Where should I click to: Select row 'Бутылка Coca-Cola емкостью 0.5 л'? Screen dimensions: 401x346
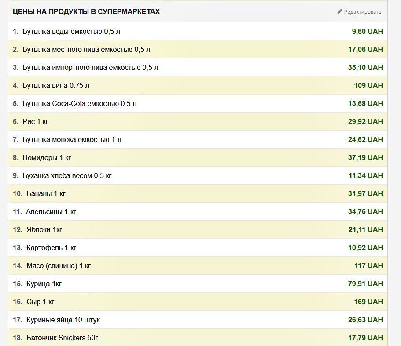(x=198, y=103)
